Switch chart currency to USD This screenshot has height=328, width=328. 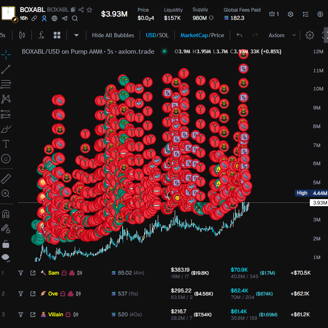point(151,35)
